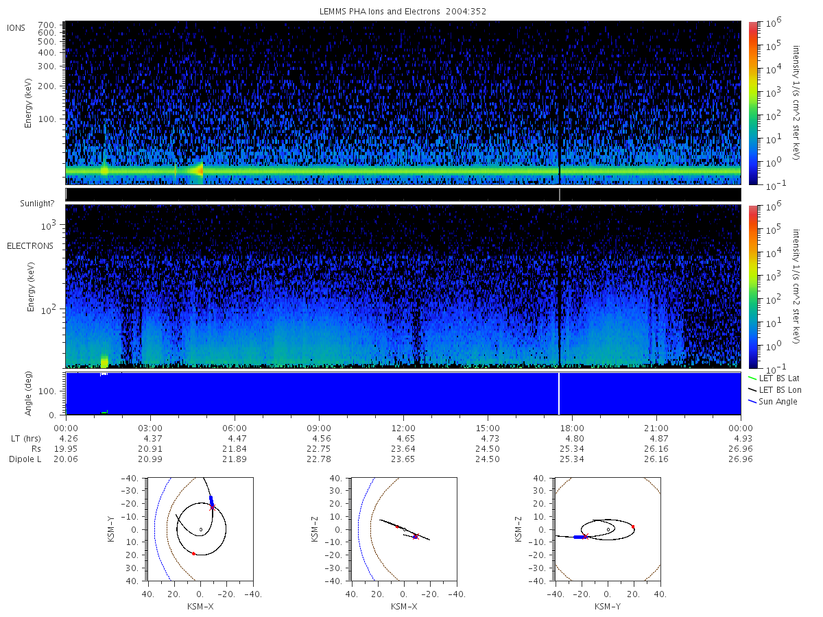Click the ELECTRONS panel label
Viewport: 823px width, 617px height.
29,245
